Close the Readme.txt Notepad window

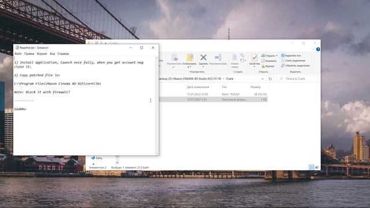coord(153,47)
